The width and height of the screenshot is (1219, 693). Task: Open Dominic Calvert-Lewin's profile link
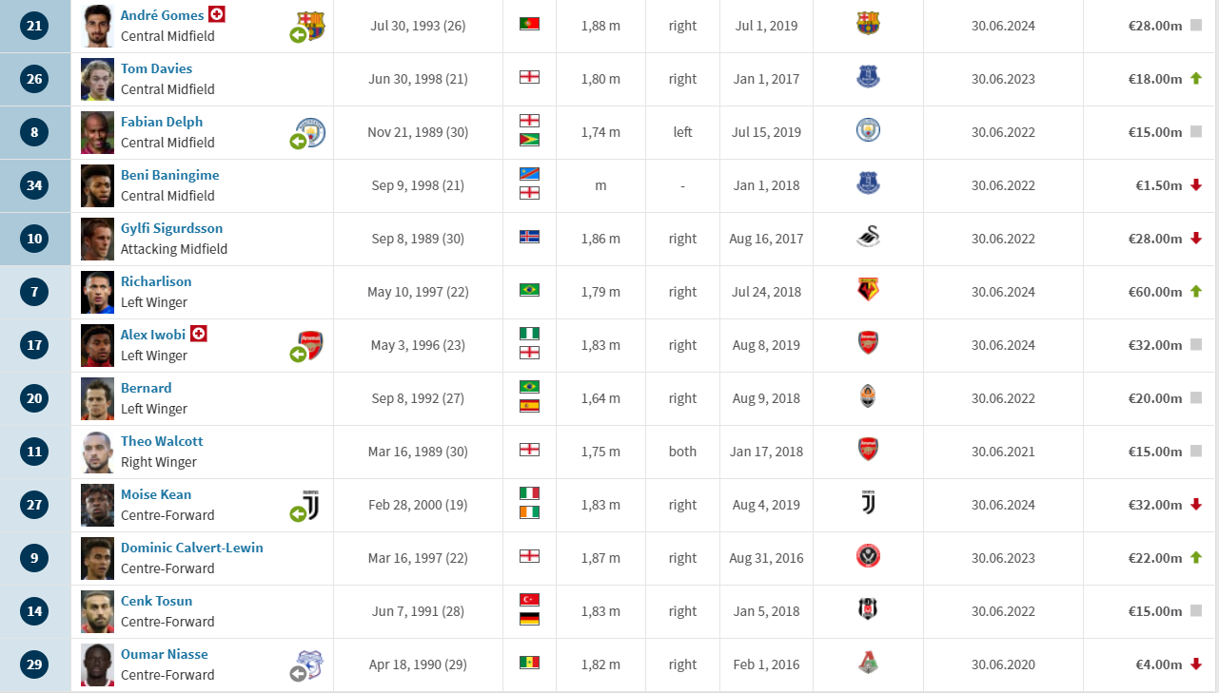pos(192,548)
